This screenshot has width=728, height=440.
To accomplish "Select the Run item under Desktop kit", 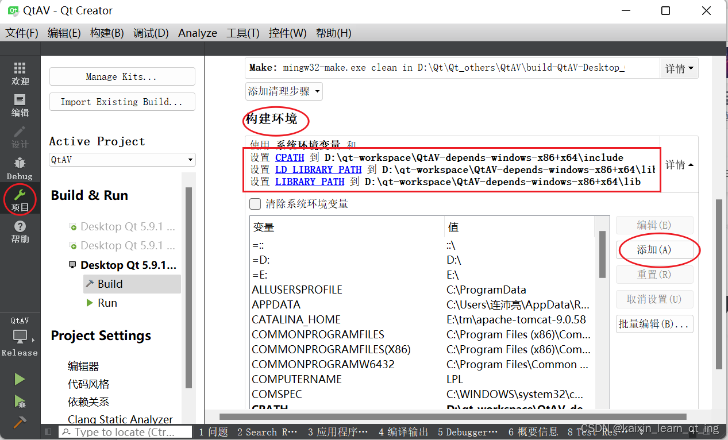I will pyautogui.click(x=102, y=303).
